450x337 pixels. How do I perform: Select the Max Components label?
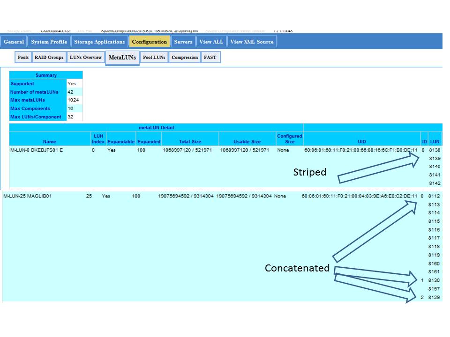(30, 109)
